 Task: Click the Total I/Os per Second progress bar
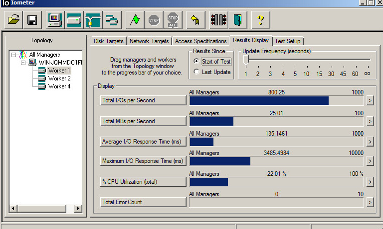[276, 100]
